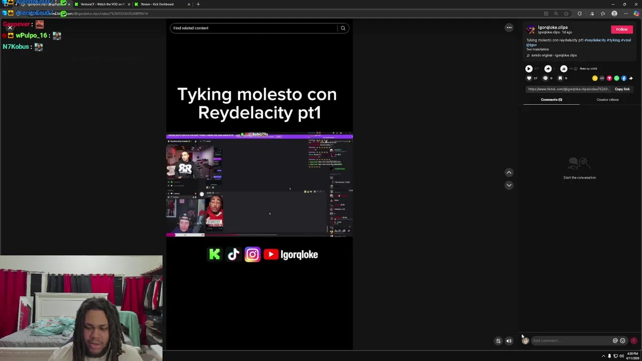Click the embed code share icon

(602, 78)
